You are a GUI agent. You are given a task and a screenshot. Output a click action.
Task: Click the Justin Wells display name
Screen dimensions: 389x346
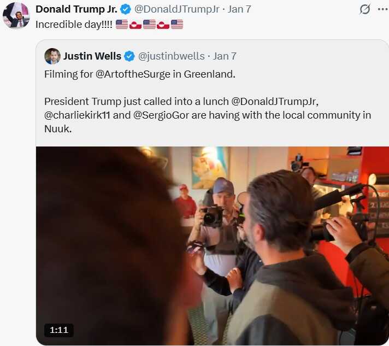click(x=92, y=56)
